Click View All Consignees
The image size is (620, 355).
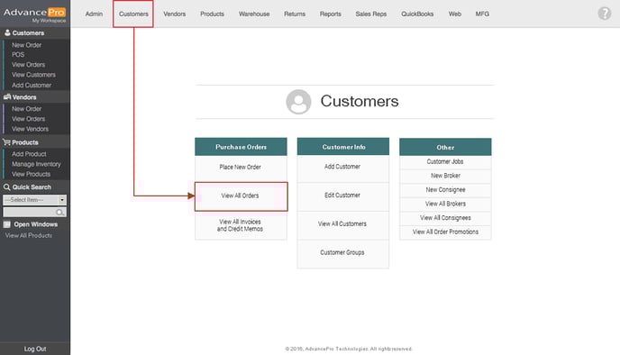445,218
